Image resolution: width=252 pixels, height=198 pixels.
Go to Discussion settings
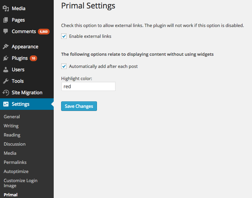coord(15,144)
